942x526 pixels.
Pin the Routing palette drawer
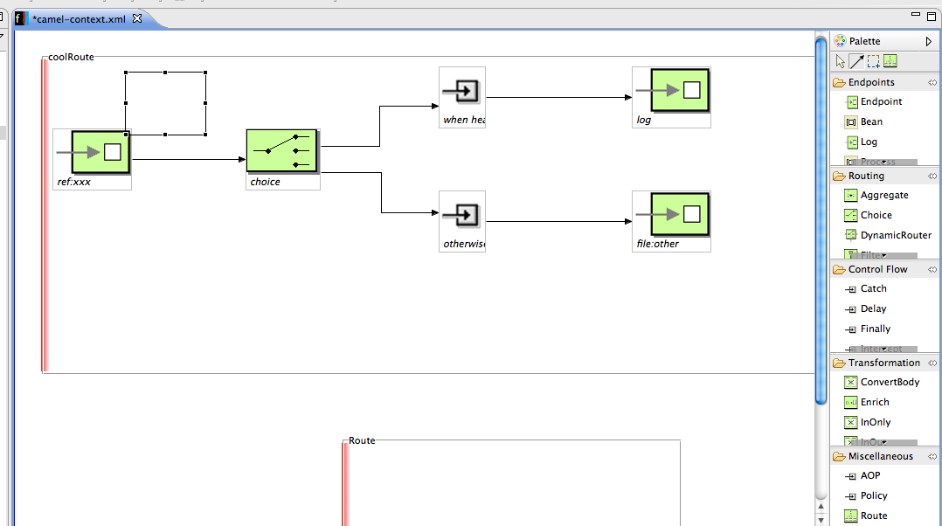(932, 176)
